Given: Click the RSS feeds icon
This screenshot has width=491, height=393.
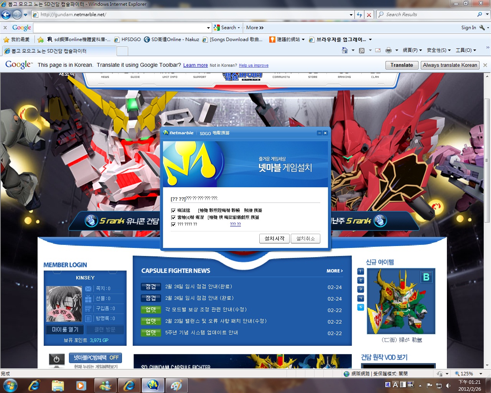Looking at the screenshot, I should [362, 50].
